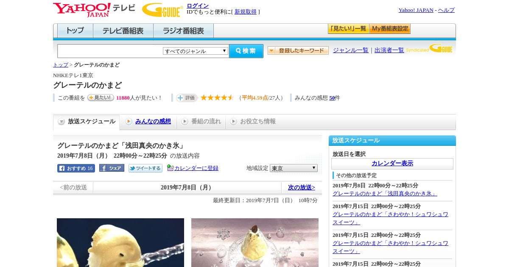
Task: Open My番組表設定 button
Action: point(390,29)
